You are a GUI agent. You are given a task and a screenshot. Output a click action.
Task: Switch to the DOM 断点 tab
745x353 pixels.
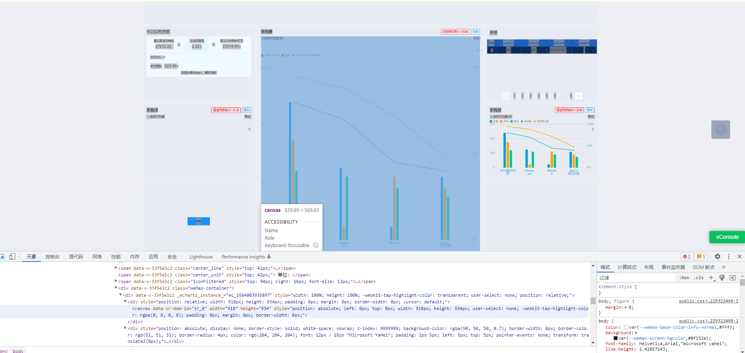[x=704, y=267]
